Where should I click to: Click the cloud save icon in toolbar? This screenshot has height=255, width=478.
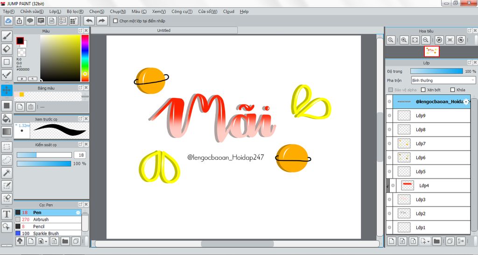[x=8, y=21]
